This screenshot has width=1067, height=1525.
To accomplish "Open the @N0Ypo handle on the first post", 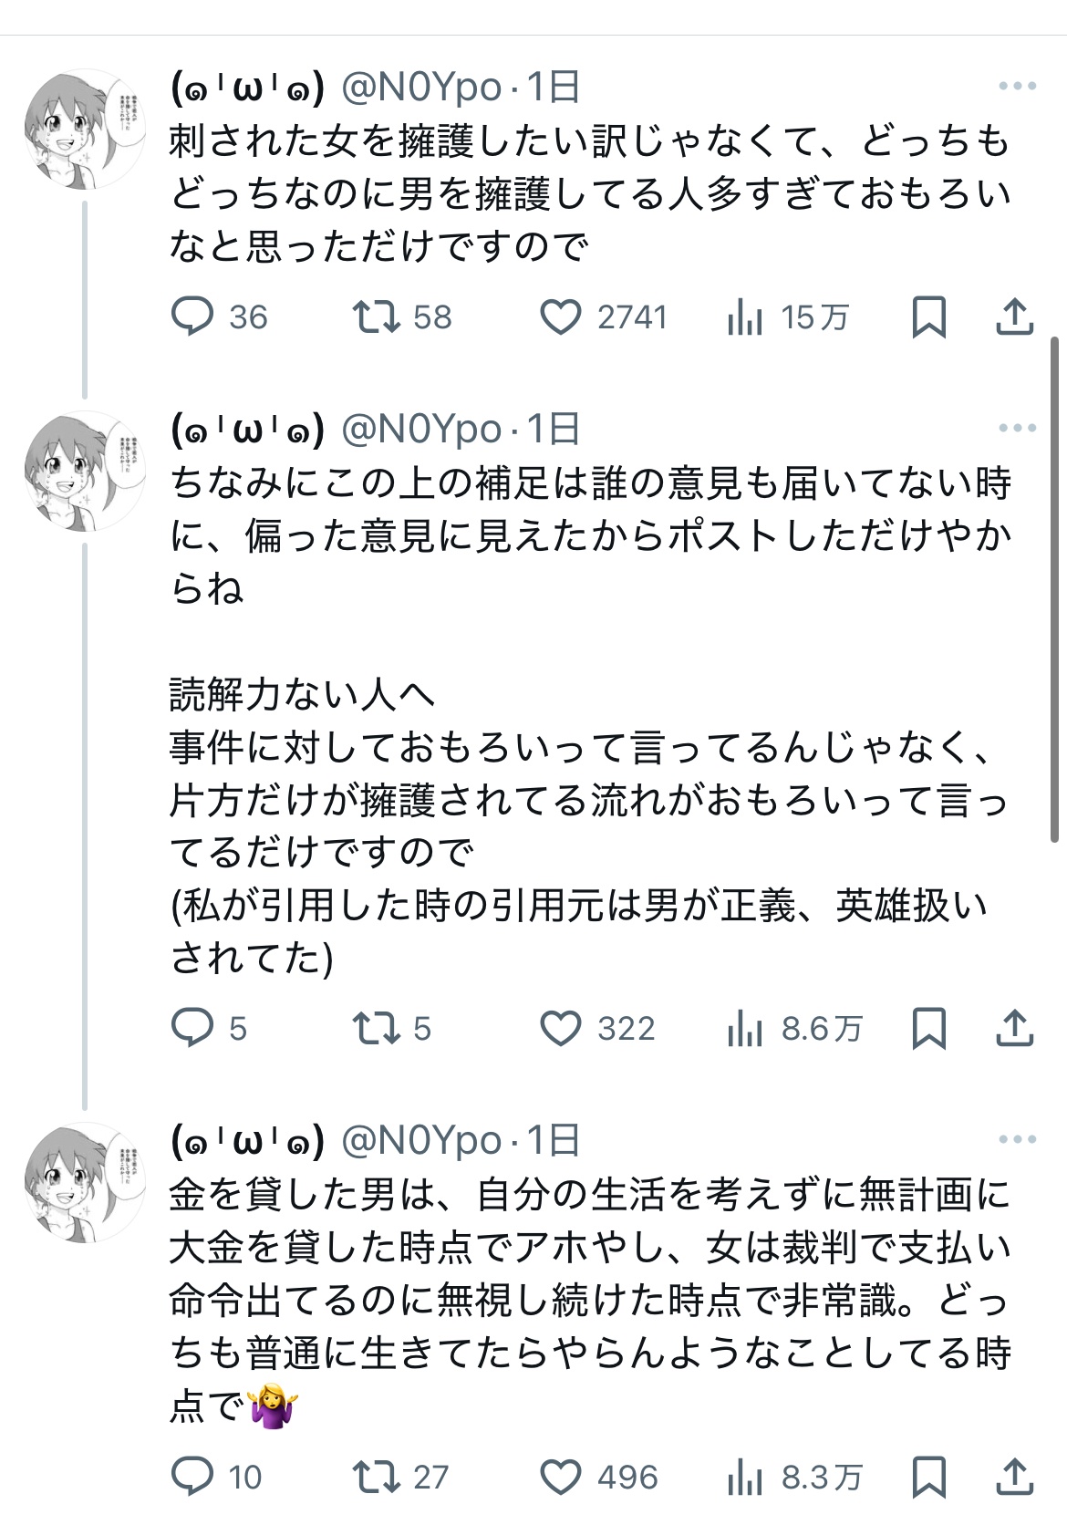I will 421,88.
